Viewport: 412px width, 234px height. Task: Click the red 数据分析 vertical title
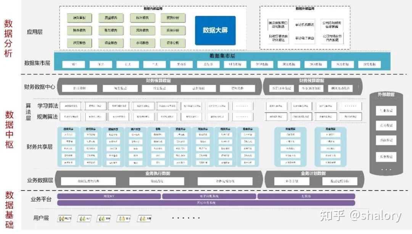tap(8, 39)
